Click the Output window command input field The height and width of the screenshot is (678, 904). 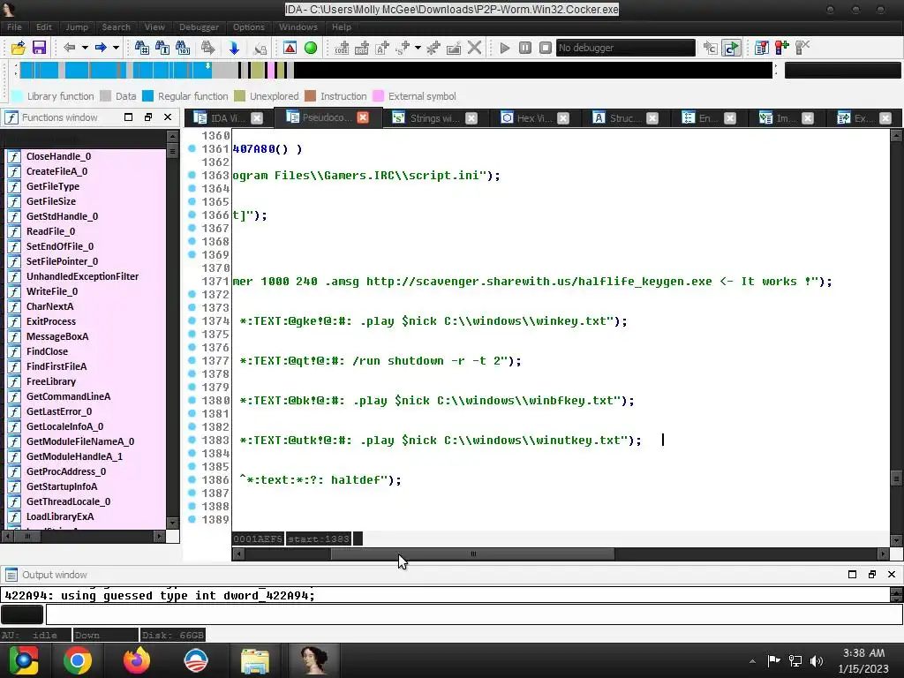(x=474, y=615)
